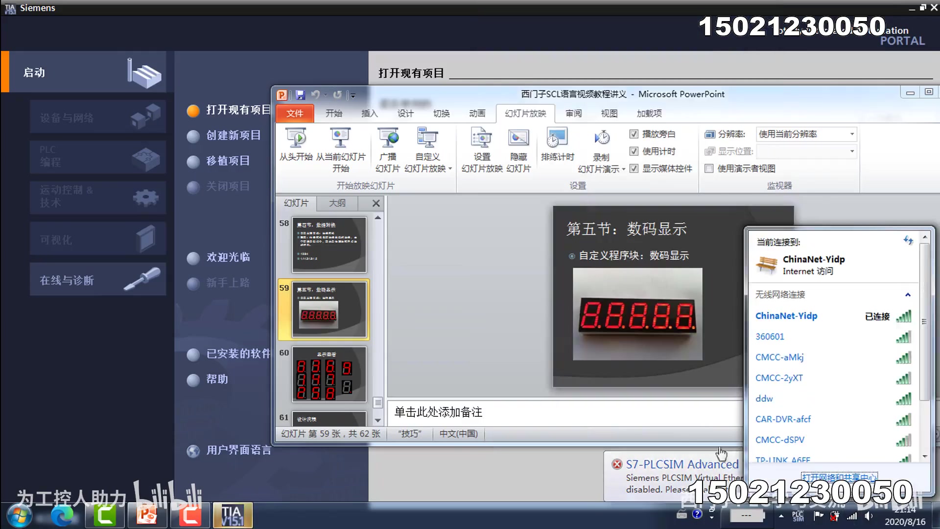
Task: Enable Use Presenter View checkbox
Action: (709, 168)
